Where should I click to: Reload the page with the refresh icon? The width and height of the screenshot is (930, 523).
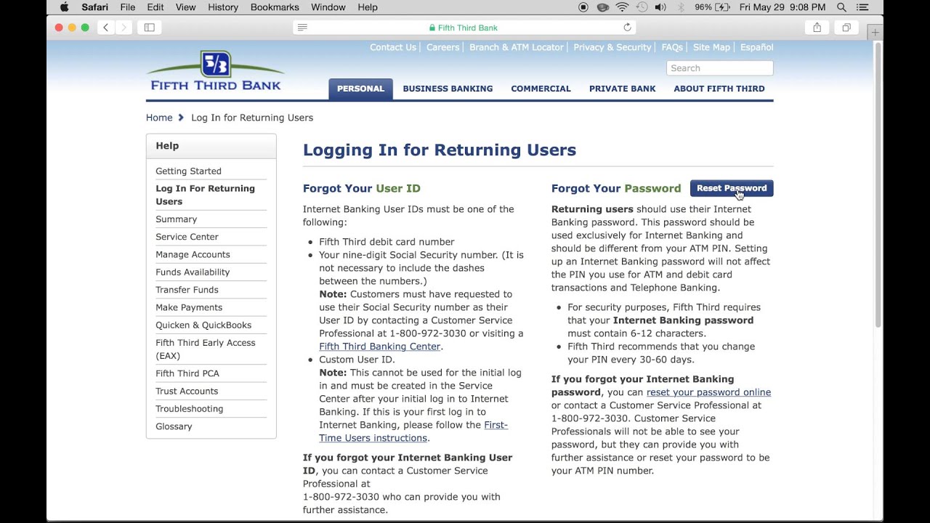(x=627, y=28)
